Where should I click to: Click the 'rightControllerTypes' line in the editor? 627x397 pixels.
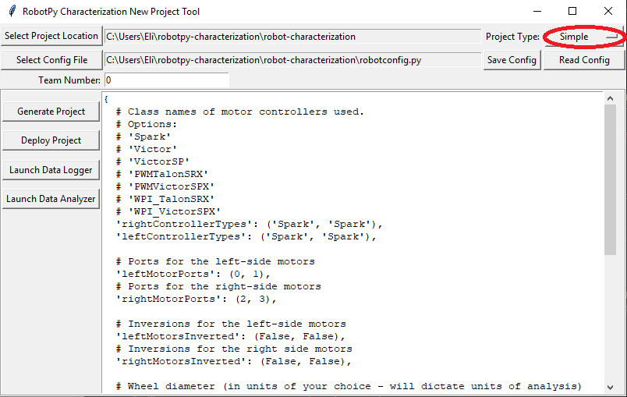click(x=249, y=225)
